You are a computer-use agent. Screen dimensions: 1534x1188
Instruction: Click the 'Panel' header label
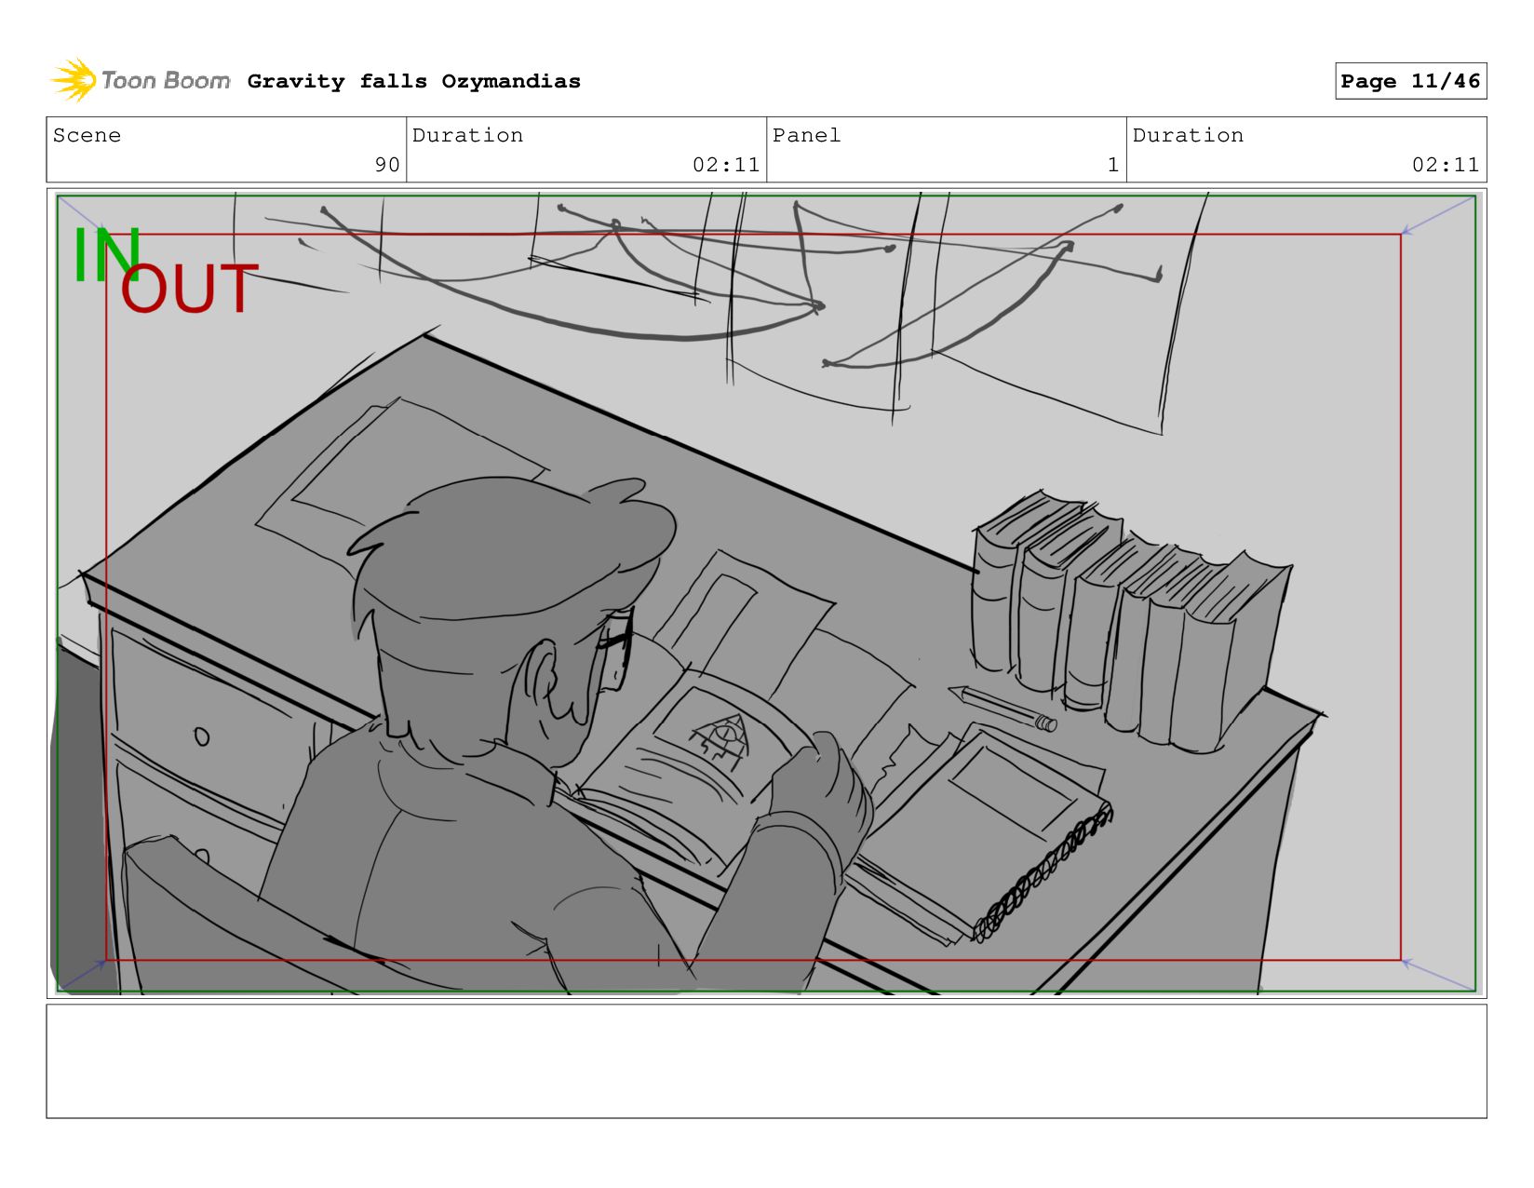[806, 135]
